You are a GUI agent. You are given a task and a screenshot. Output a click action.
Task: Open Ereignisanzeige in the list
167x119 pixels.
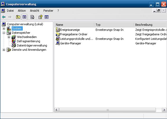(x=70, y=30)
